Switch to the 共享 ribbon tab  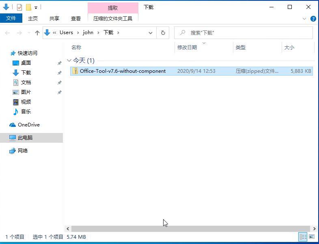(x=54, y=19)
